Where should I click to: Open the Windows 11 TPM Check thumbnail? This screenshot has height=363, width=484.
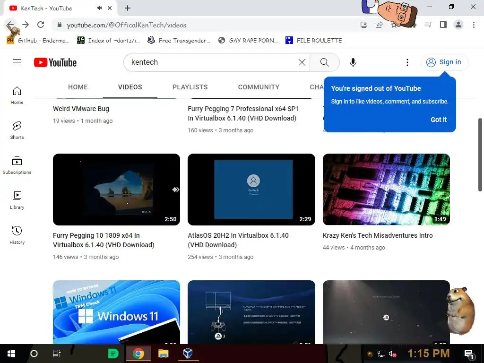116,312
